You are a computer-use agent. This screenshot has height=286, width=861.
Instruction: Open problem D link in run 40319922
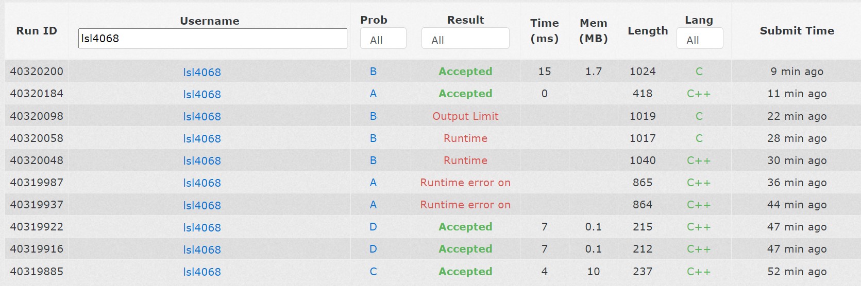(x=373, y=227)
